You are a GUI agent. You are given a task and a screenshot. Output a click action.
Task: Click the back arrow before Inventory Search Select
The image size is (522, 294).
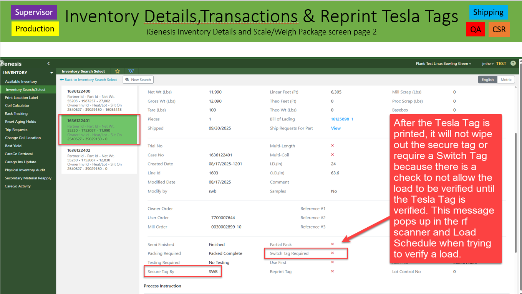click(x=62, y=80)
